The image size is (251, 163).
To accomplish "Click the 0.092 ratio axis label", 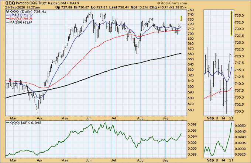I will 192,143.
